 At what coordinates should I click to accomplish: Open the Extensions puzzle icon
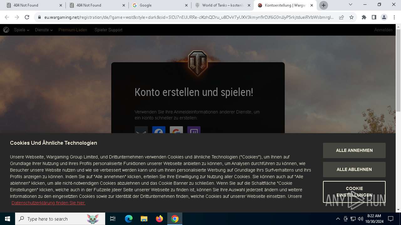click(x=364, y=17)
